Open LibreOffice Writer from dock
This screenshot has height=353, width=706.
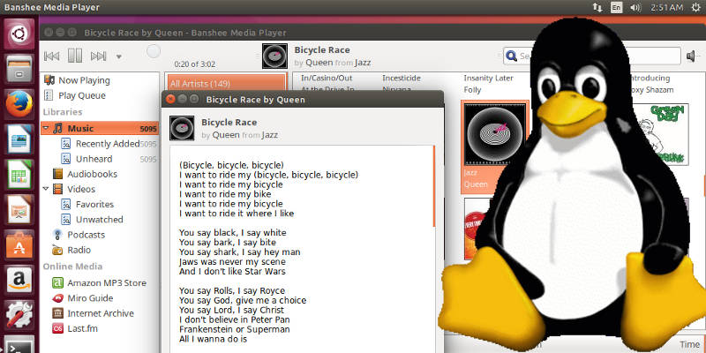tap(19, 139)
